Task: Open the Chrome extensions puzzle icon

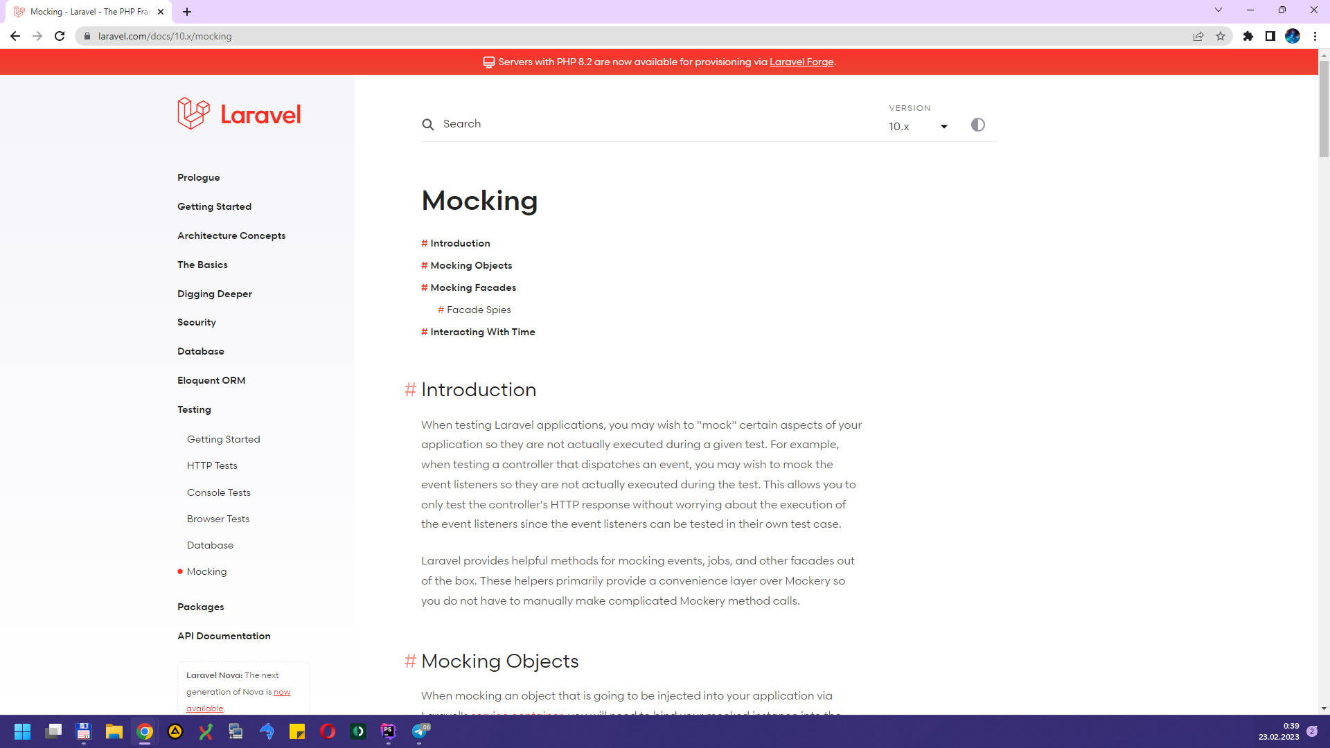Action: (x=1248, y=36)
